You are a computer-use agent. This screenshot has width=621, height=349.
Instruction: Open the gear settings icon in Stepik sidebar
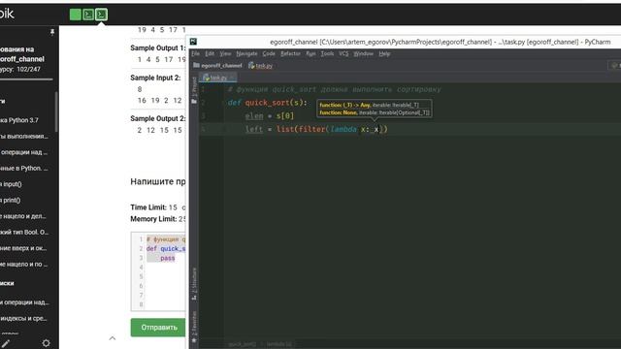(x=46, y=343)
